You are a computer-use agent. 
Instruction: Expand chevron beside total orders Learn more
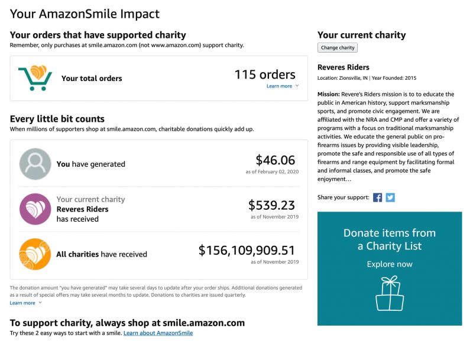tap(297, 86)
